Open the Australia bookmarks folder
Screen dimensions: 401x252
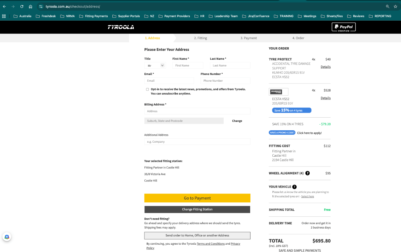coord(22,16)
